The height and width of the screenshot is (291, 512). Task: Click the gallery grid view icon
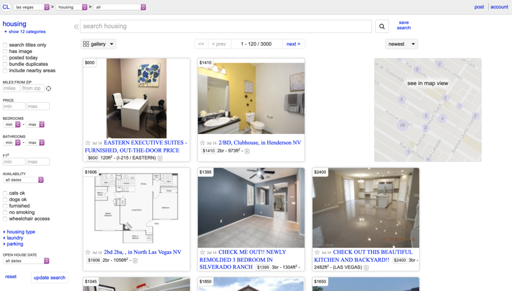tap(86, 44)
